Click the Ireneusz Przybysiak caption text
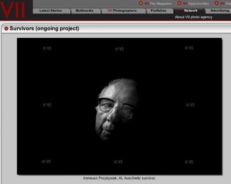The width and height of the screenshot is (231, 184). 119,178
